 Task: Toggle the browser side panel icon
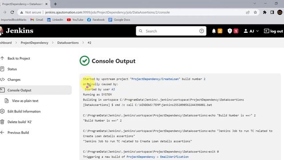click(x=272, y=12)
